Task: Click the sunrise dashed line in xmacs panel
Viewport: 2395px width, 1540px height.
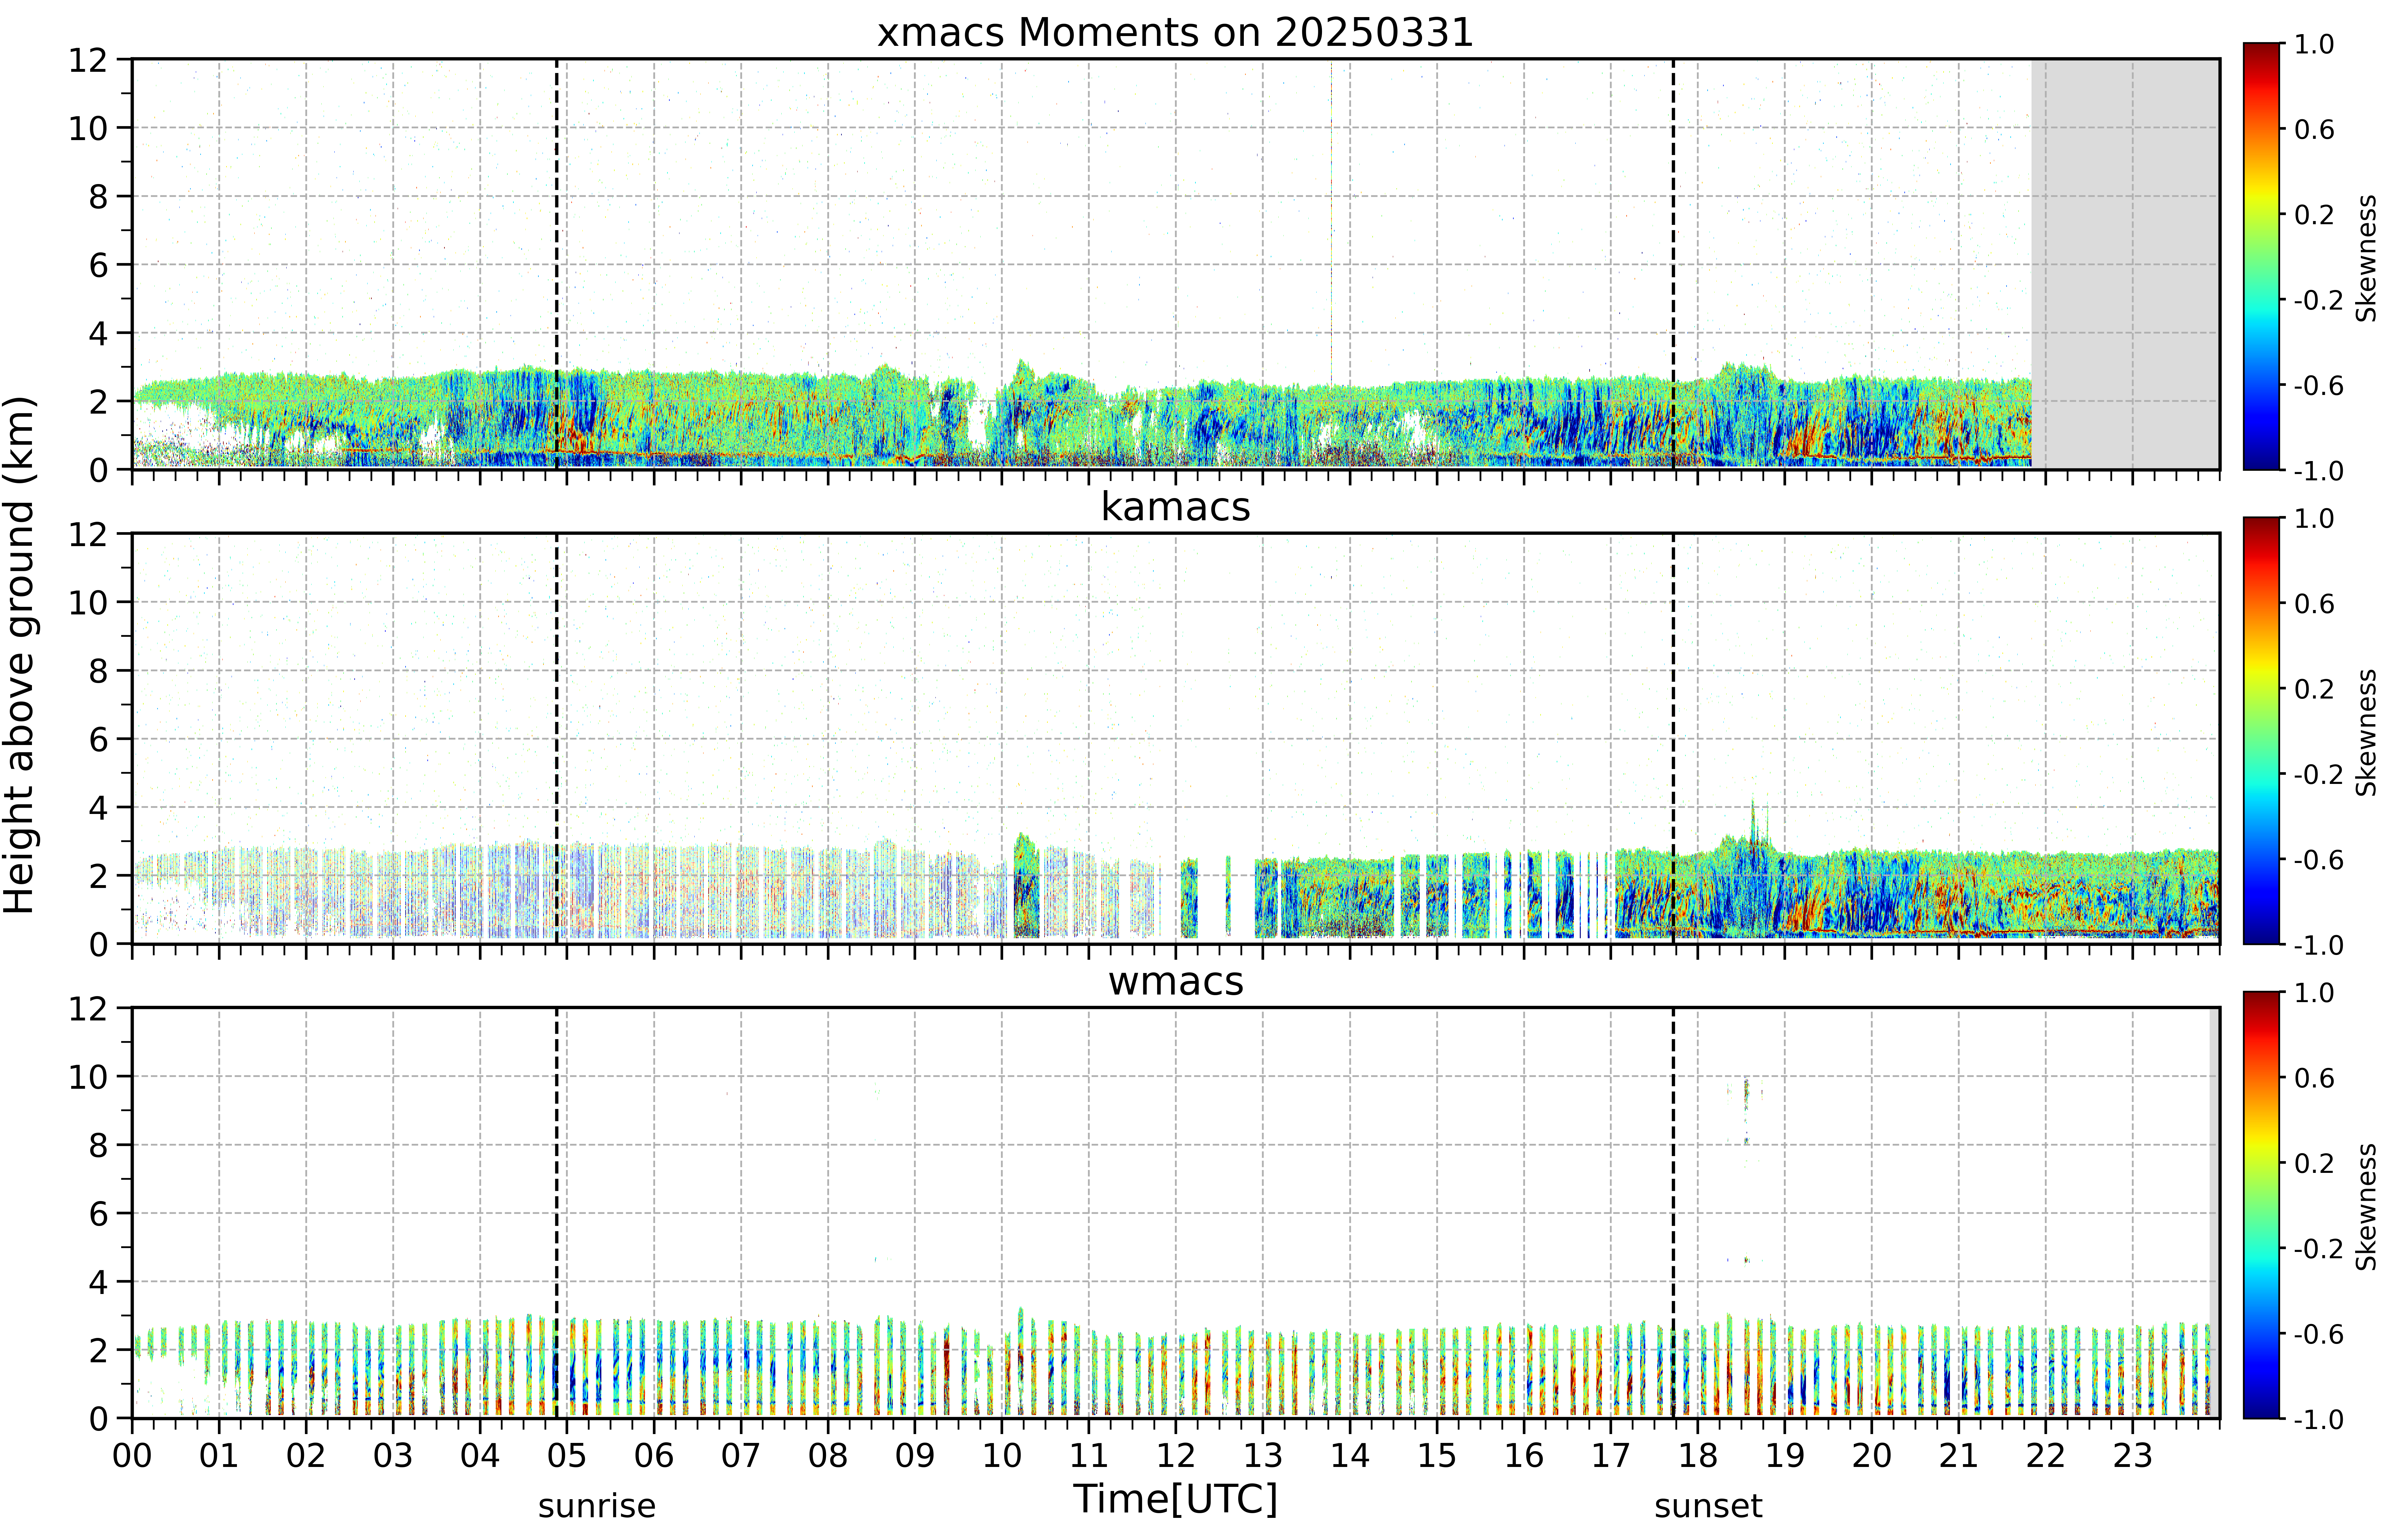Action: 556,264
